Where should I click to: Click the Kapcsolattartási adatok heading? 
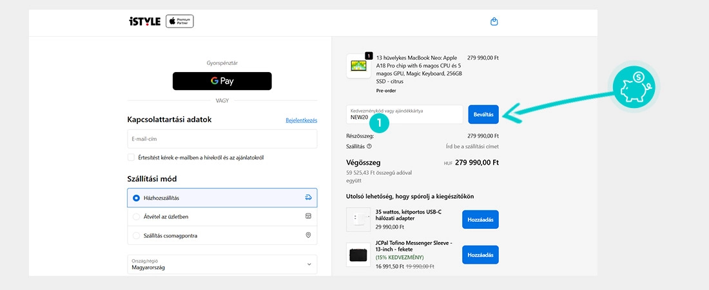(170, 120)
